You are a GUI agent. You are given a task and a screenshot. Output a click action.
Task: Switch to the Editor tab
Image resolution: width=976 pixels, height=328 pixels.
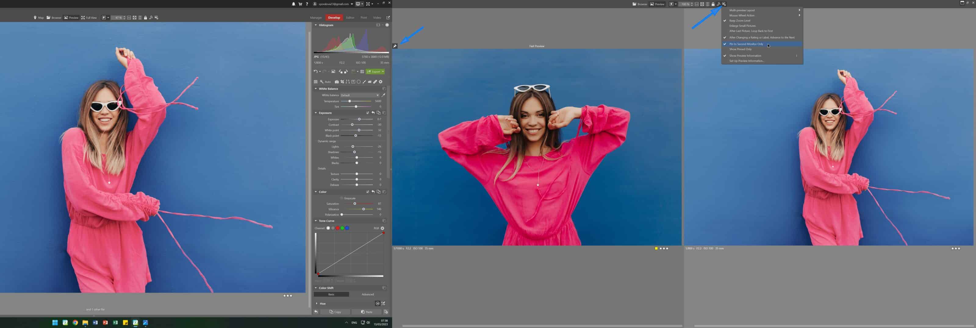350,17
